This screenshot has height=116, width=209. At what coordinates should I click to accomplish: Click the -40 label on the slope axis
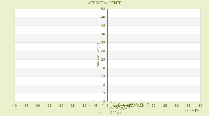pos(14,106)
